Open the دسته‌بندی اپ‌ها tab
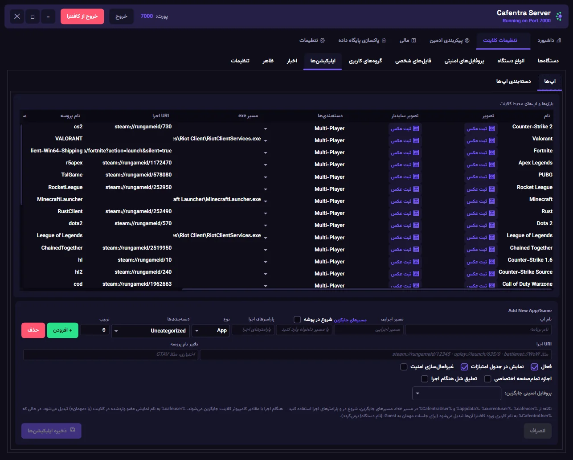 (513, 81)
